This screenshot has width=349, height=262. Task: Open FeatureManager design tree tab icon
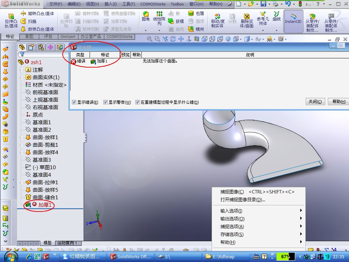pos(22,47)
